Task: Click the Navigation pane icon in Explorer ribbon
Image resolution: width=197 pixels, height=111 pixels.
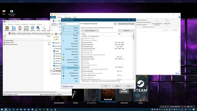Action: click(x=54, y=21)
